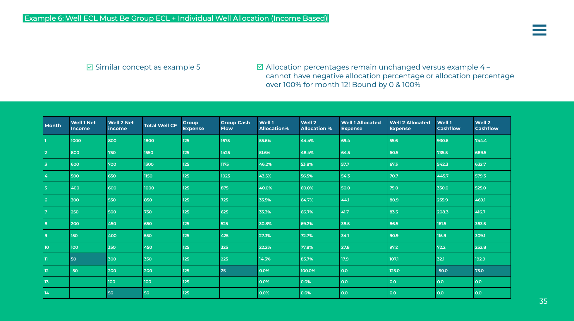Click the slide page number 35

(x=543, y=301)
